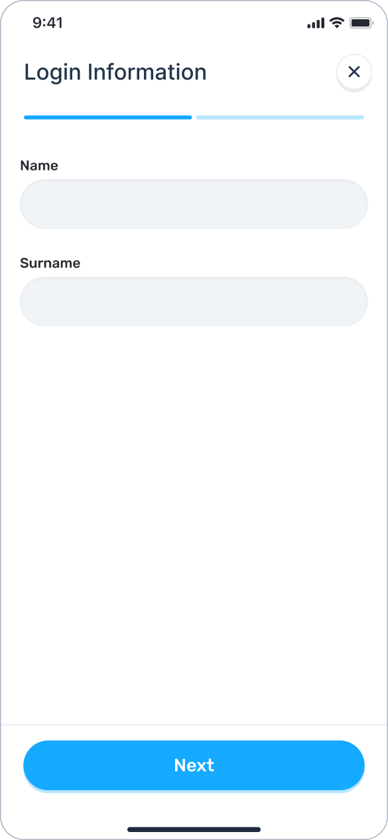Focus the Surname input field
388x840 pixels.
click(194, 302)
